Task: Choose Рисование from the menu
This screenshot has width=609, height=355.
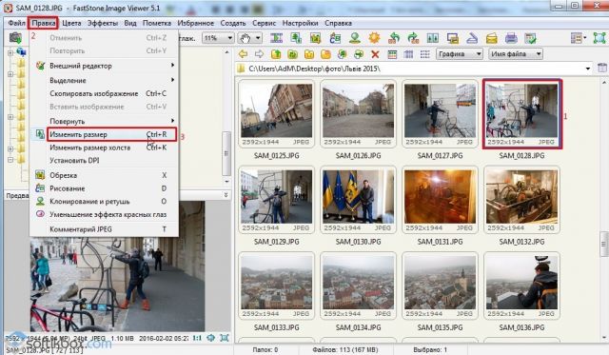Action: 104,188
